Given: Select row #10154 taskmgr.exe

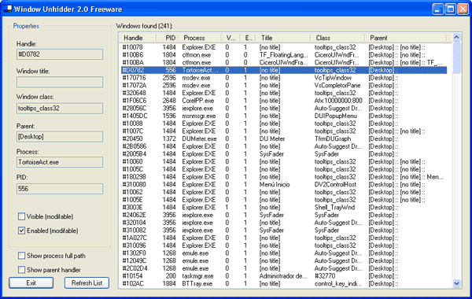Looking at the screenshot, I should tap(284, 276).
